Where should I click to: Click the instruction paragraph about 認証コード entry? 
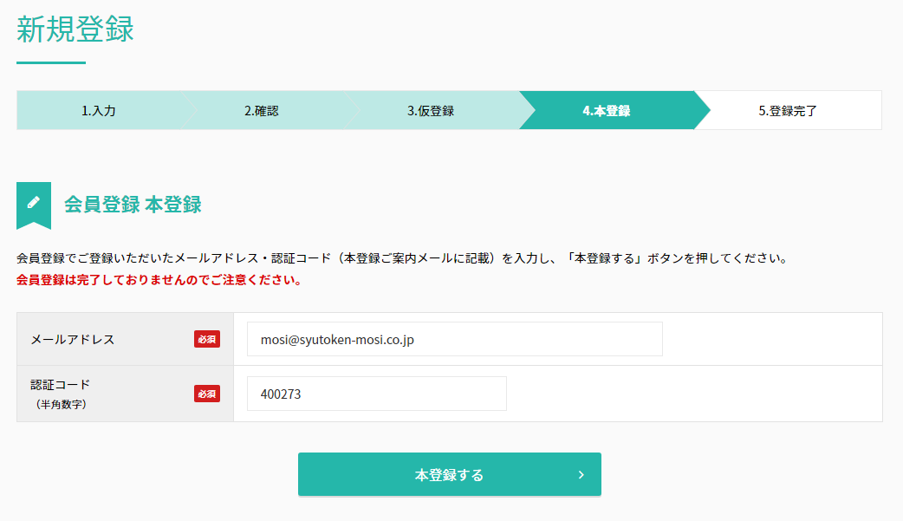point(401,258)
